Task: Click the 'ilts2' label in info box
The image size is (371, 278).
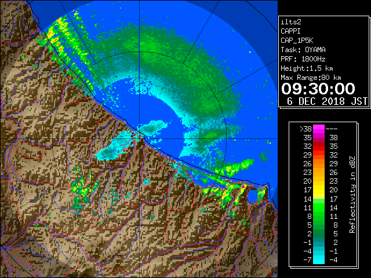Action: 291,22
